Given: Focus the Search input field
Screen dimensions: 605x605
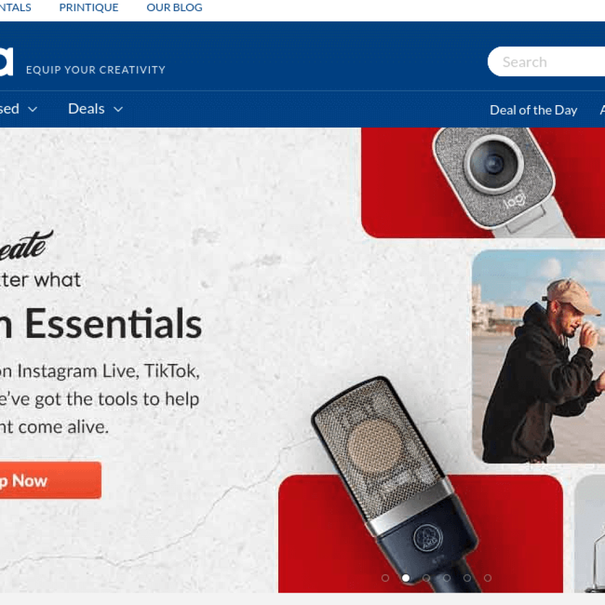Looking at the screenshot, I should click(x=547, y=61).
